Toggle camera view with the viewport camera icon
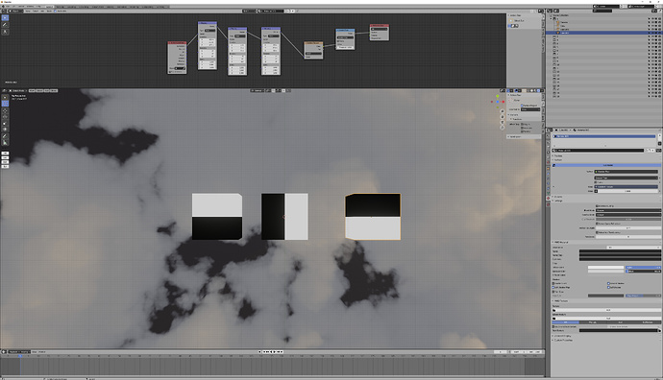Image resolution: width=663 pixels, height=380 pixels. [503, 122]
